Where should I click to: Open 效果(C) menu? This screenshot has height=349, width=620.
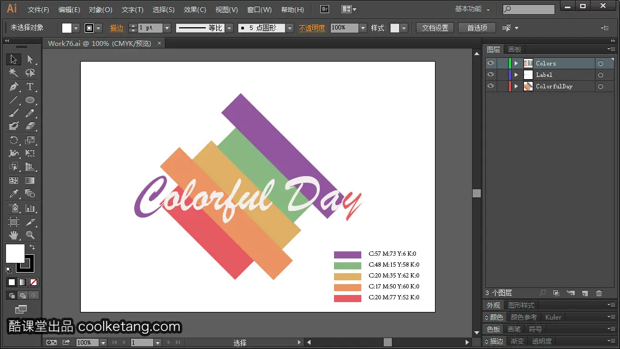(195, 9)
